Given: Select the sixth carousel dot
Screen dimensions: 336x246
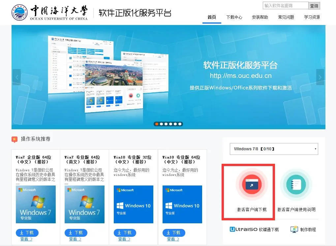Looking at the screenshot, I should click(x=180, y=124).
